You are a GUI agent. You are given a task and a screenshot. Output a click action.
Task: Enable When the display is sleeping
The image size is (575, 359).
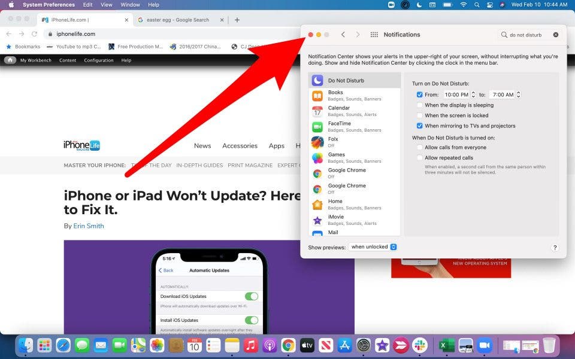pos(420,105)
